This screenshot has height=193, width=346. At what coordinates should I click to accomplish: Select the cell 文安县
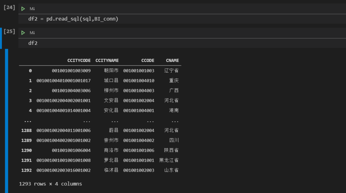111,101
